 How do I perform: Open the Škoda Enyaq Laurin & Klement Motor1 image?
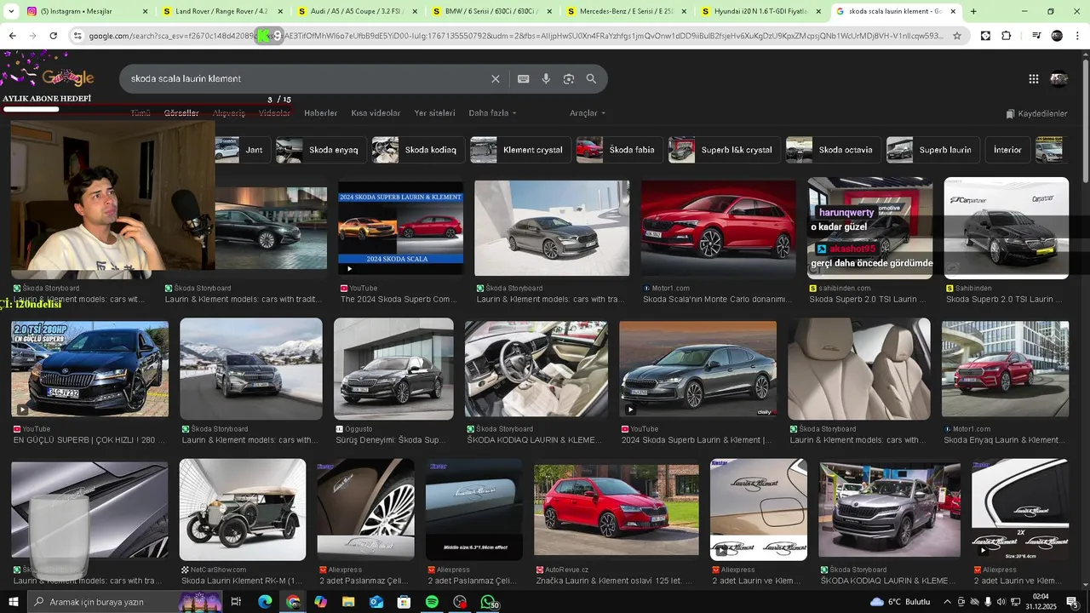coord(1005,369)
